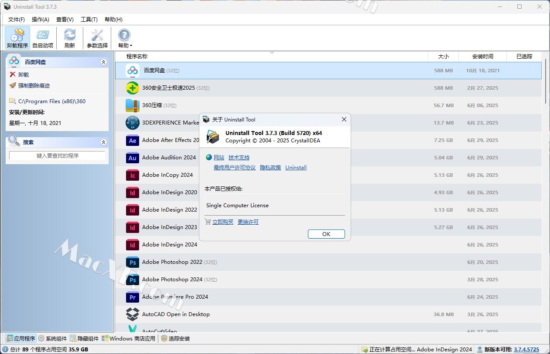Collapse the 百度网盘 sidebar panel
550x354 pixels.
[x=103, y=62]
